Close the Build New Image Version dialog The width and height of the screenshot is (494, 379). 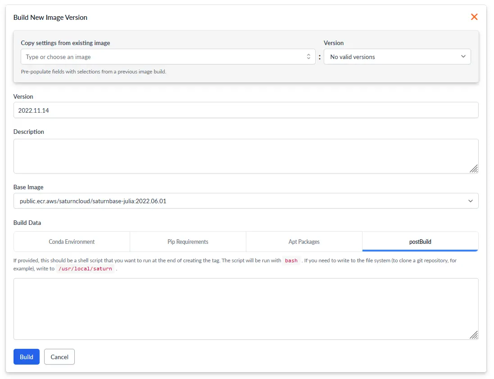(474, 17)
